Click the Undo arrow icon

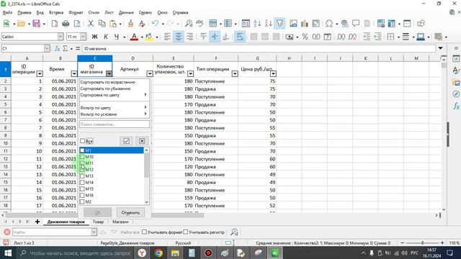(x=156, y=24)
